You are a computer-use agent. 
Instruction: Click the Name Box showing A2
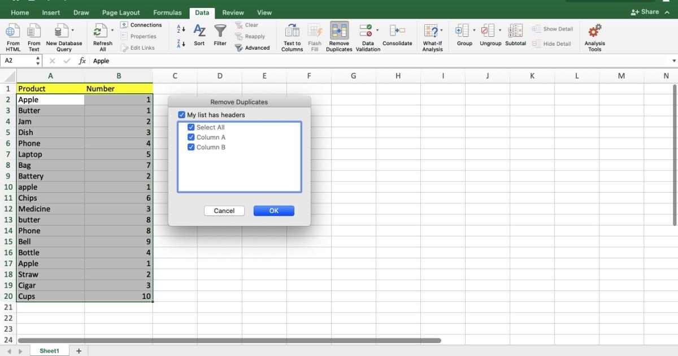18,61
